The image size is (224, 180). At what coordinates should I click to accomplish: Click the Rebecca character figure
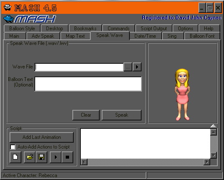(182, 94)
